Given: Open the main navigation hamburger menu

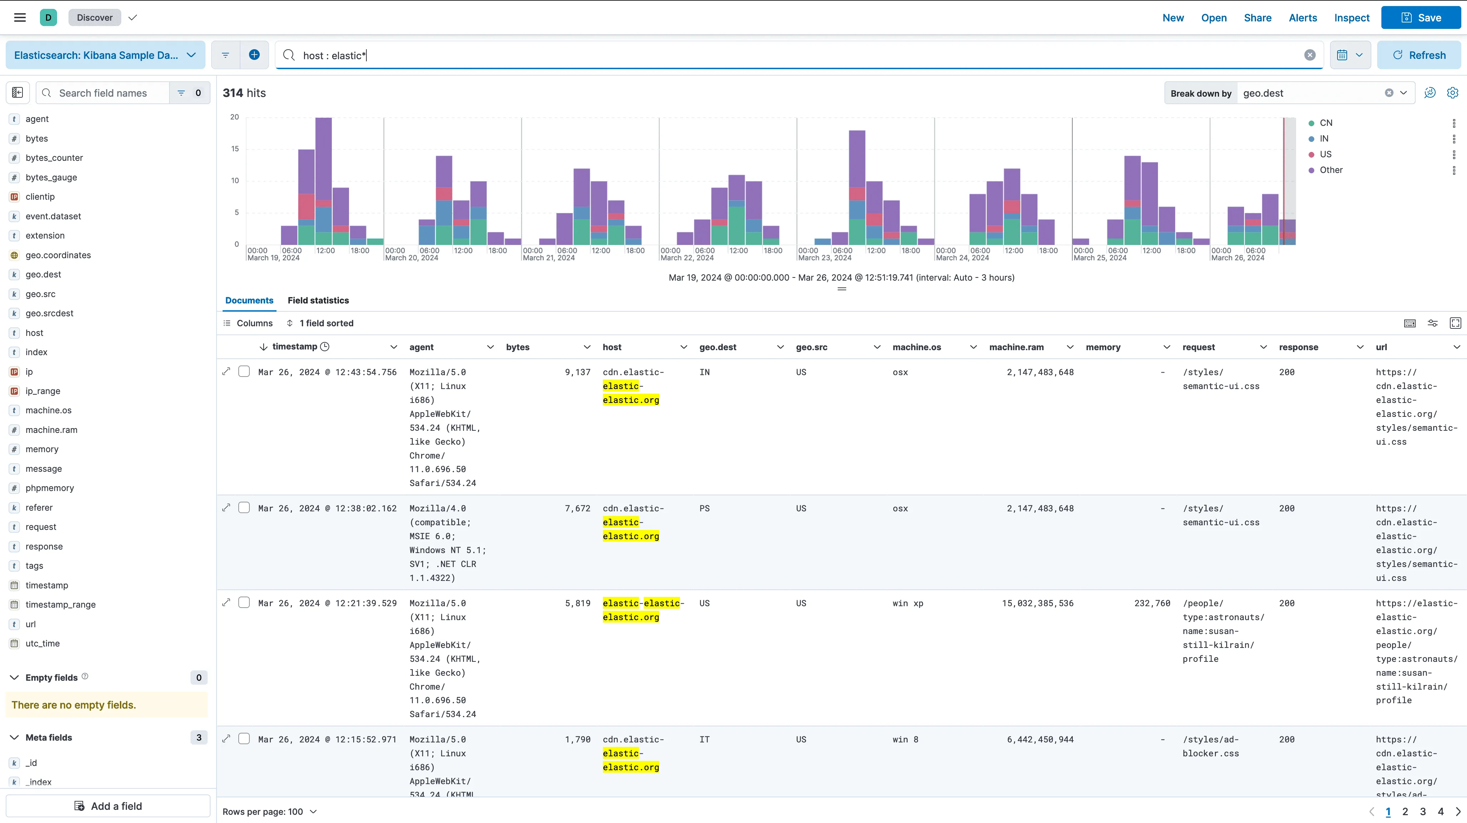Looking at the screenshot, I should pyautogui.click(x=20, y=17).
